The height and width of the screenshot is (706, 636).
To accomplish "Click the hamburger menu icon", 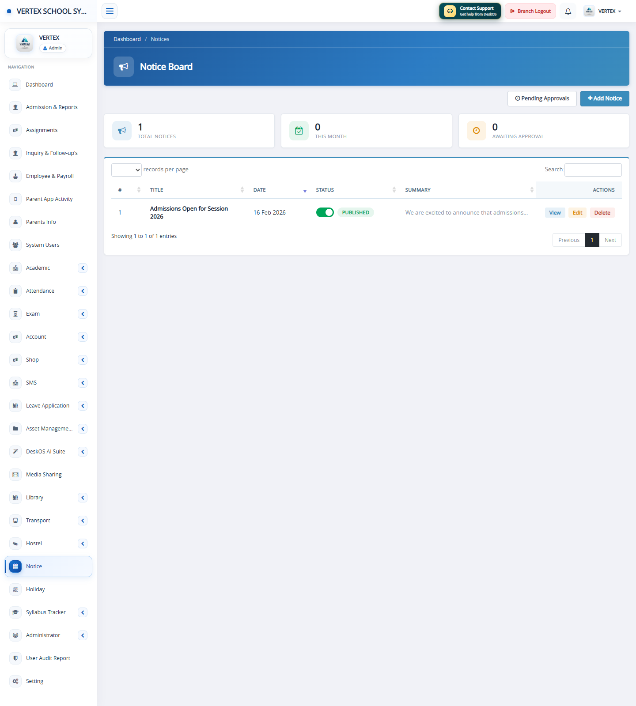I will [110, 11].
